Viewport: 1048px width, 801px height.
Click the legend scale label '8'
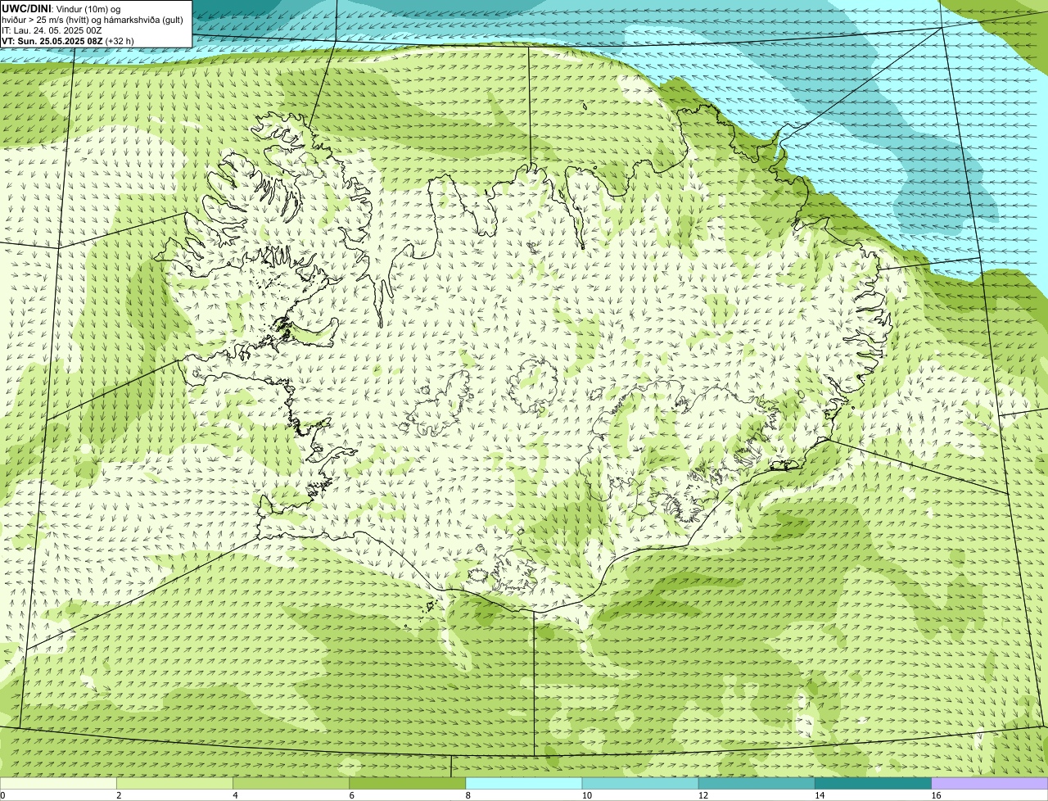[x=468, y=795]
